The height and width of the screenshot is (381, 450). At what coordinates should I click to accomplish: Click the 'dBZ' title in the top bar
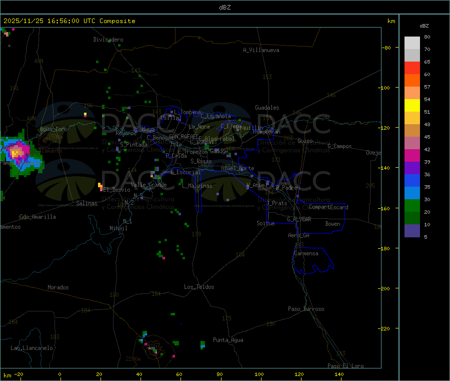click(x=224, y=8)
